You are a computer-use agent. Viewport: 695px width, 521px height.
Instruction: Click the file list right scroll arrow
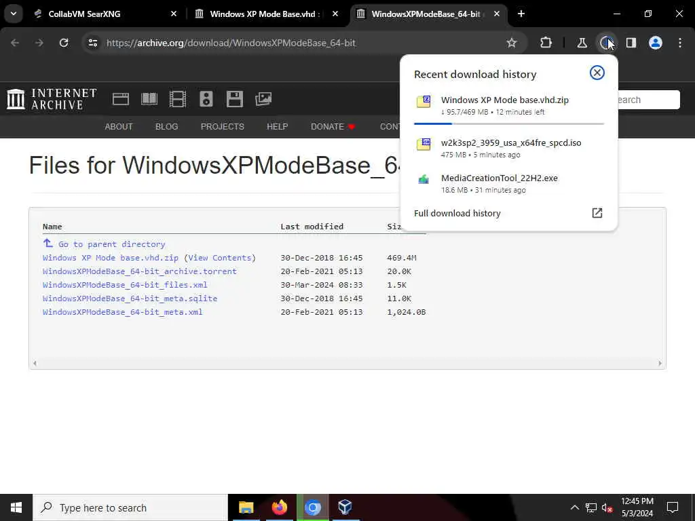click(660, 364)
